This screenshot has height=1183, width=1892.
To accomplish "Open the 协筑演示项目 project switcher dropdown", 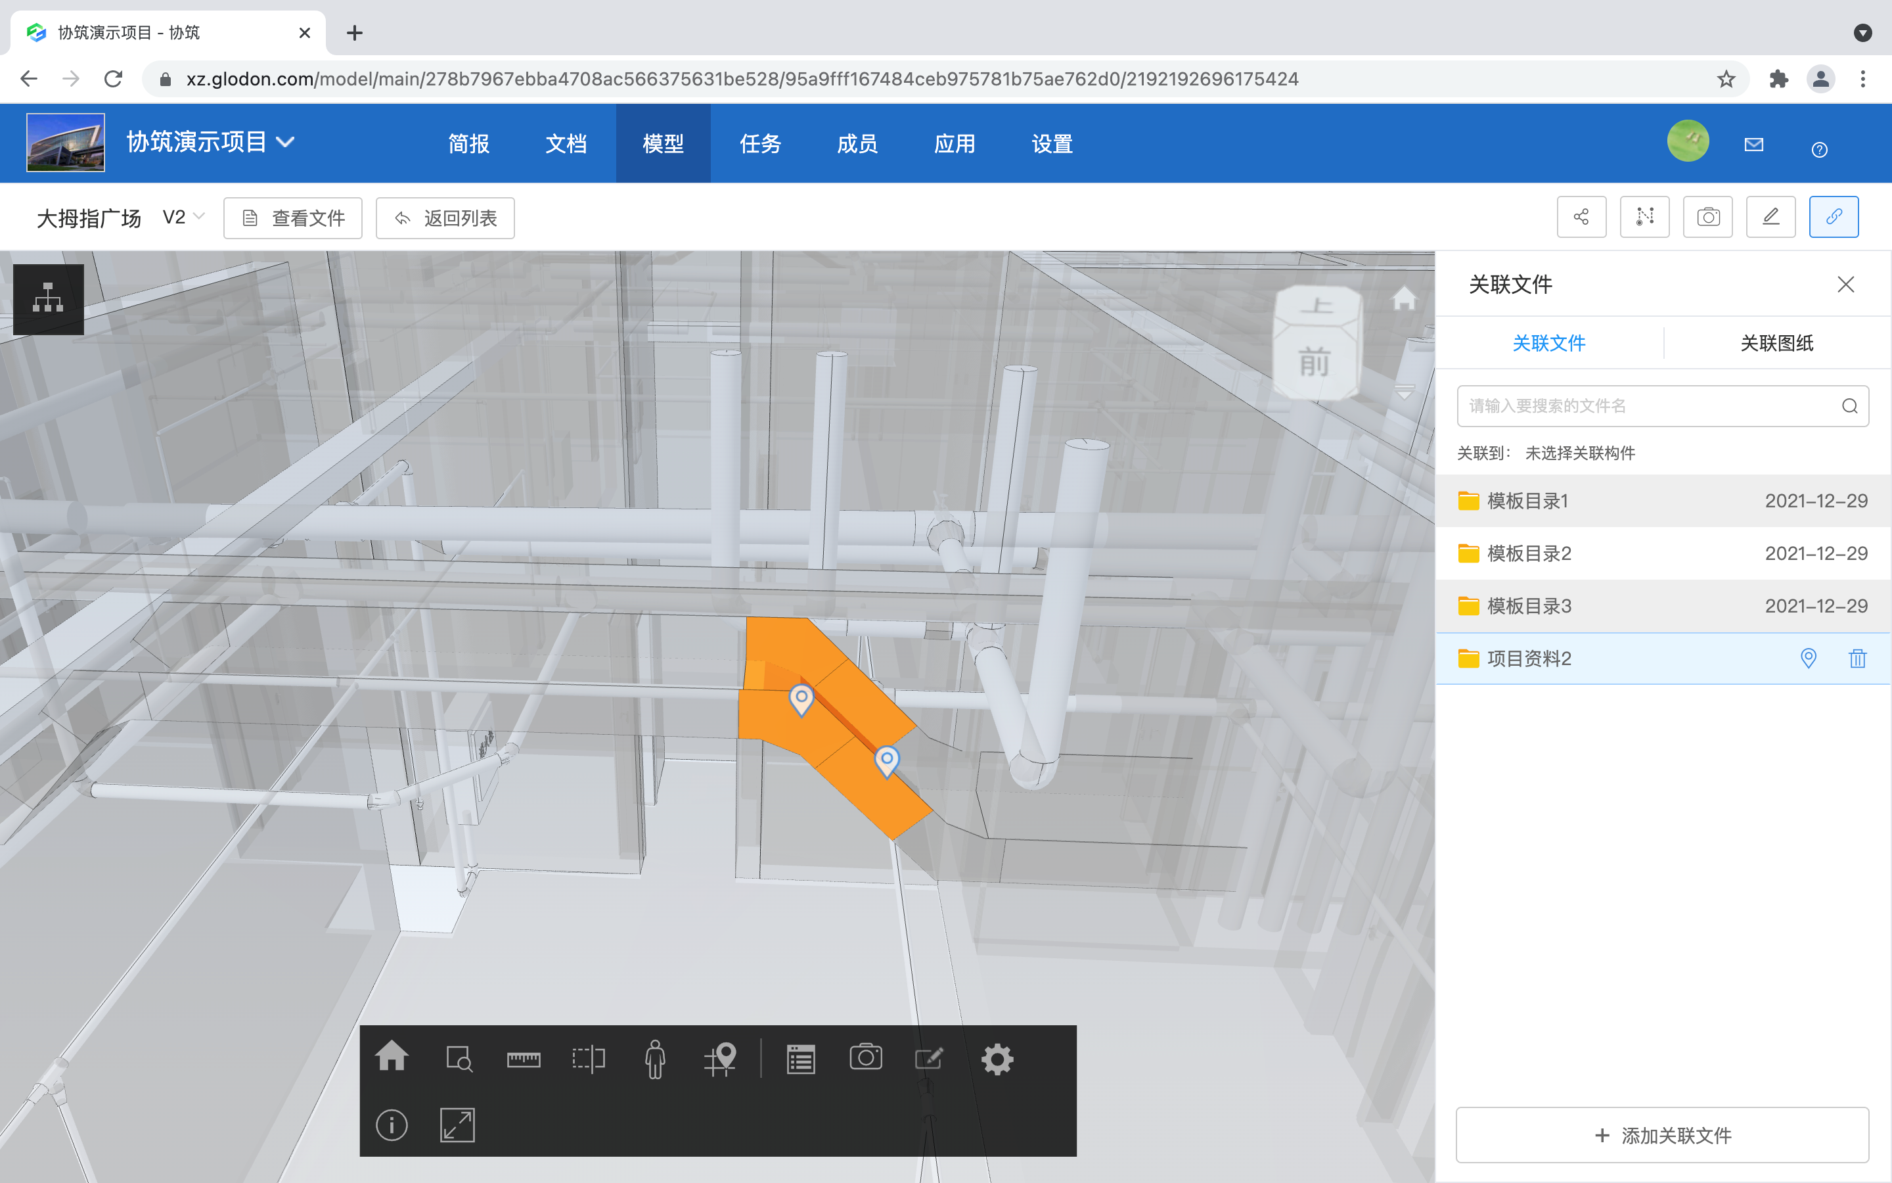I will click(x=286, y=141).
